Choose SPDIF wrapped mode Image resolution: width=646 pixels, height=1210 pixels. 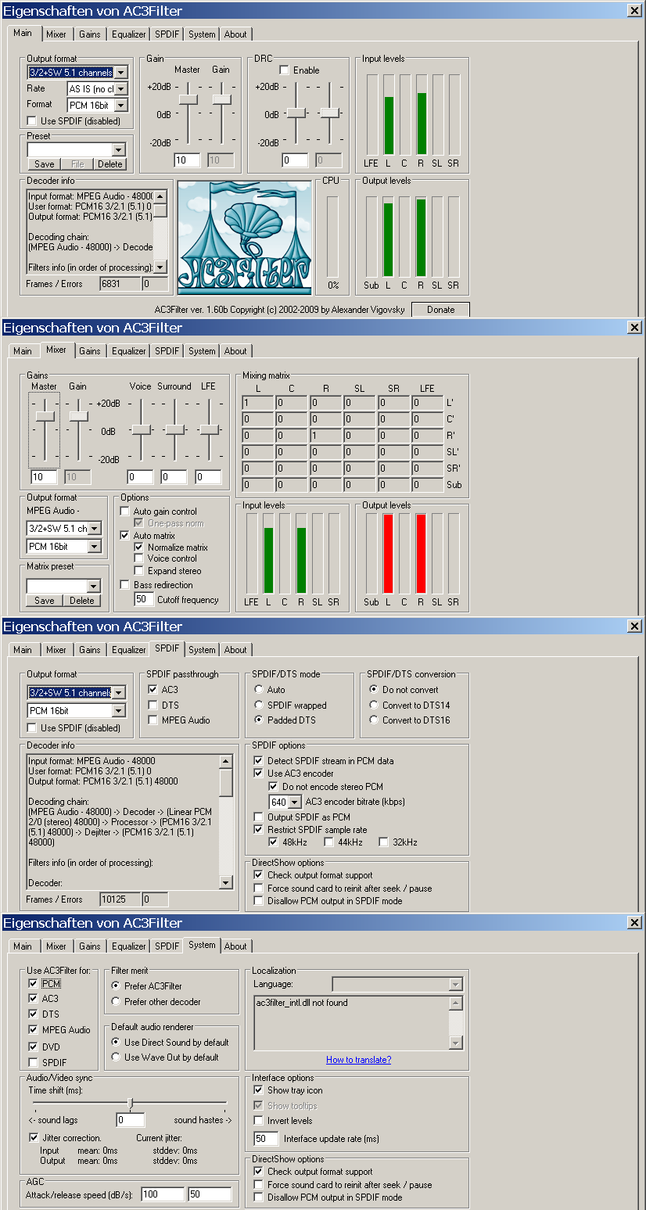click(259, 706)
